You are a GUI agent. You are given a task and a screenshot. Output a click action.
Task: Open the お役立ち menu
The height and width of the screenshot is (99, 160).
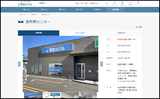pos(97,10)
